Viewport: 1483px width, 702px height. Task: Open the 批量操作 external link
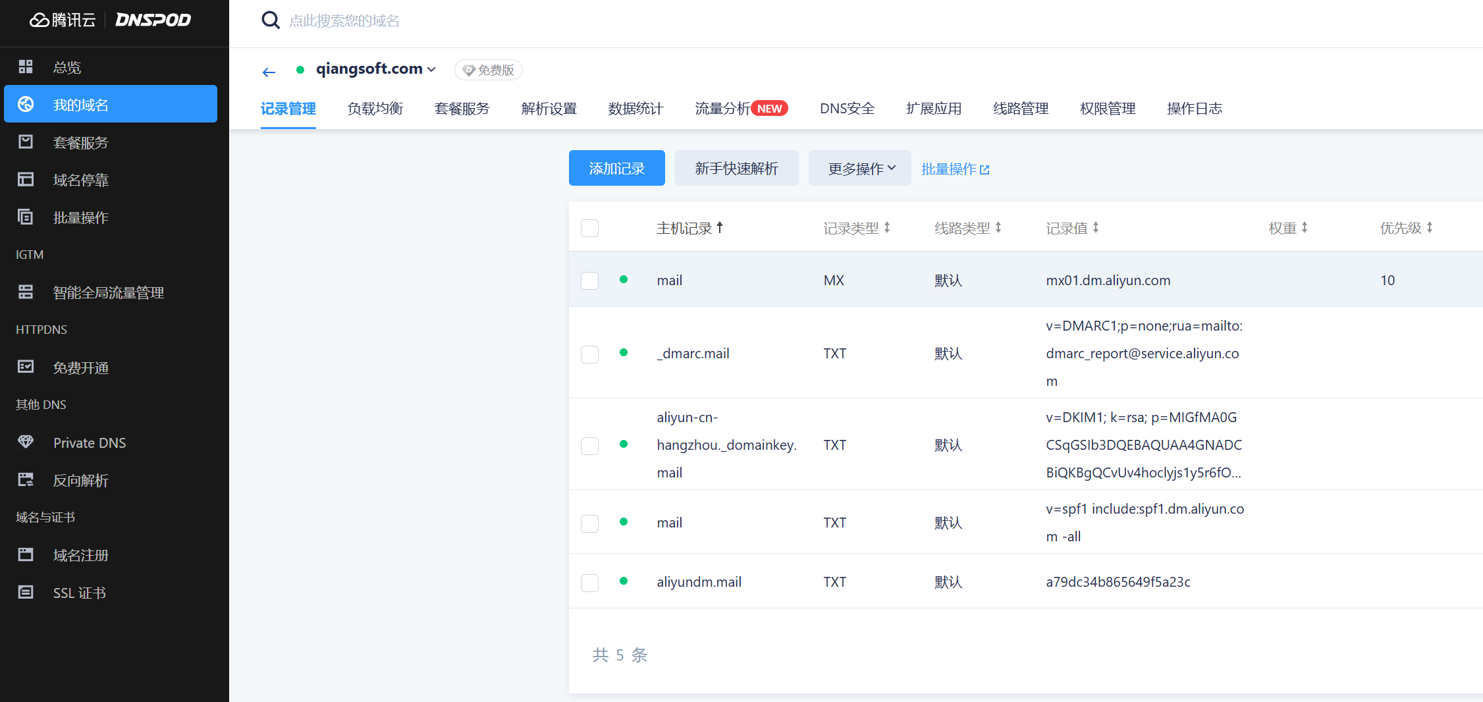point(955,169)
